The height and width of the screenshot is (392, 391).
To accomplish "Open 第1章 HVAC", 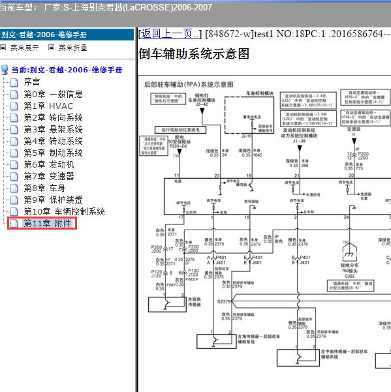I will coord(48,106).
